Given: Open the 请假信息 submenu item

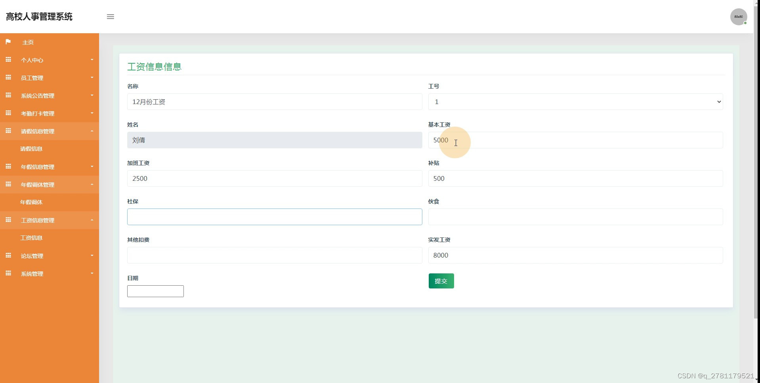Looking at the screenshot, I should [x=31, y=149].
